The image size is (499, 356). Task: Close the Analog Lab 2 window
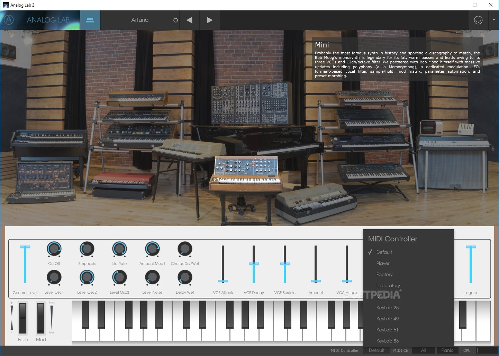pos(491,5)
